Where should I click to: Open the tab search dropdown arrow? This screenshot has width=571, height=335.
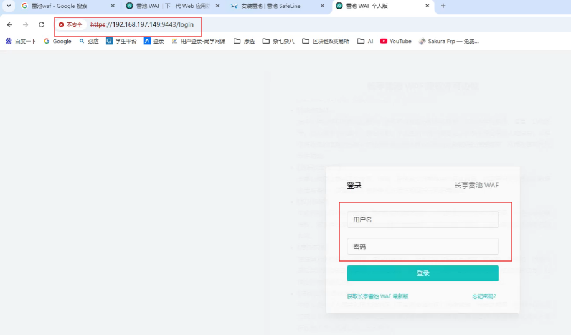[x=9, y=6]
